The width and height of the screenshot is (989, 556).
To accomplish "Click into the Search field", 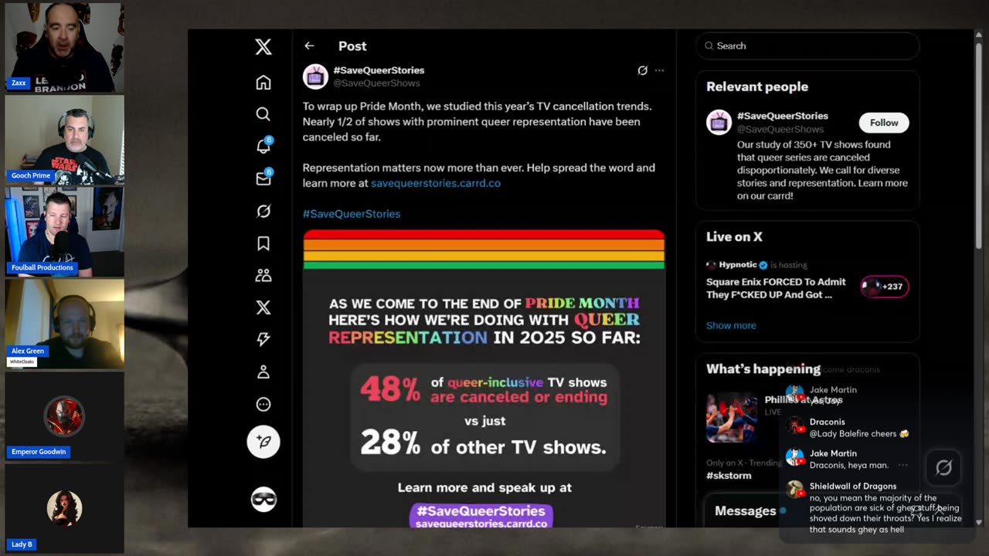I will point(807,46).
